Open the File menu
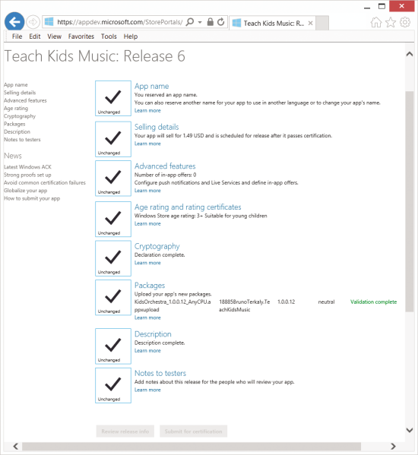418x455 pixels. (17, 36)
